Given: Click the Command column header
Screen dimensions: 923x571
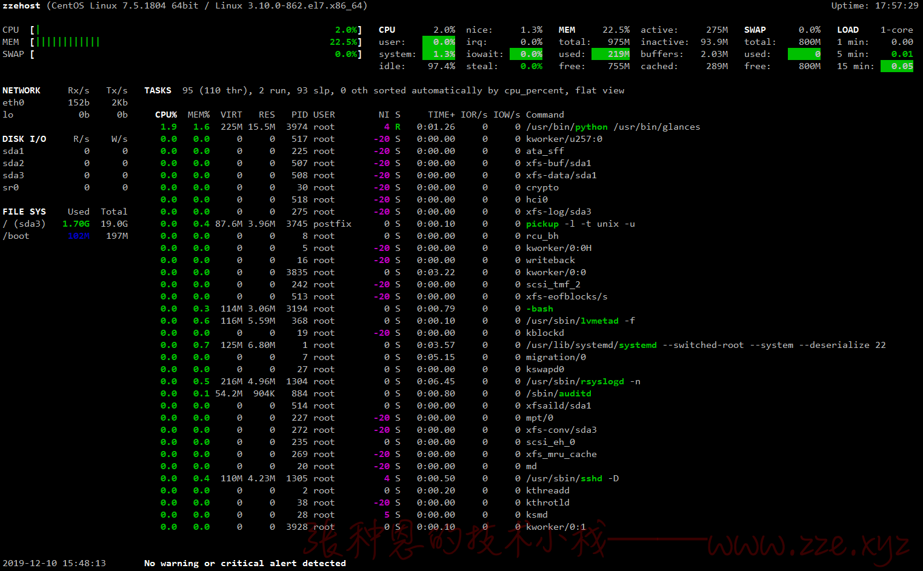Looking at the screenshot, I should 545,115.
